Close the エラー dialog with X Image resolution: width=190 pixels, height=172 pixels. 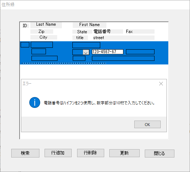click(x=161, y=84)
